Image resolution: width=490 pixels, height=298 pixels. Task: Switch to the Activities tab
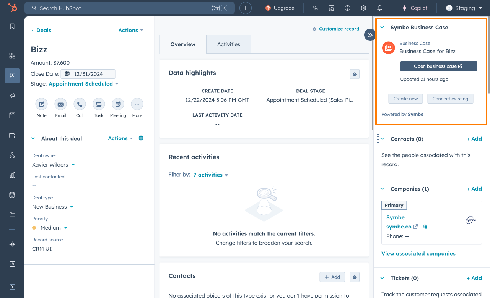[229, 44]
